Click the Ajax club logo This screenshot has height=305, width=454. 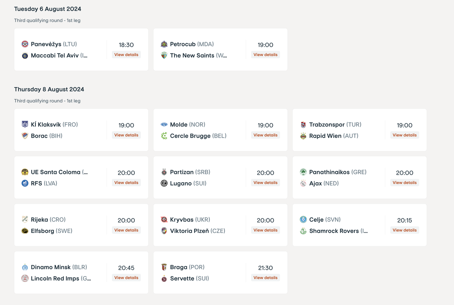click(x=303, y=184)
